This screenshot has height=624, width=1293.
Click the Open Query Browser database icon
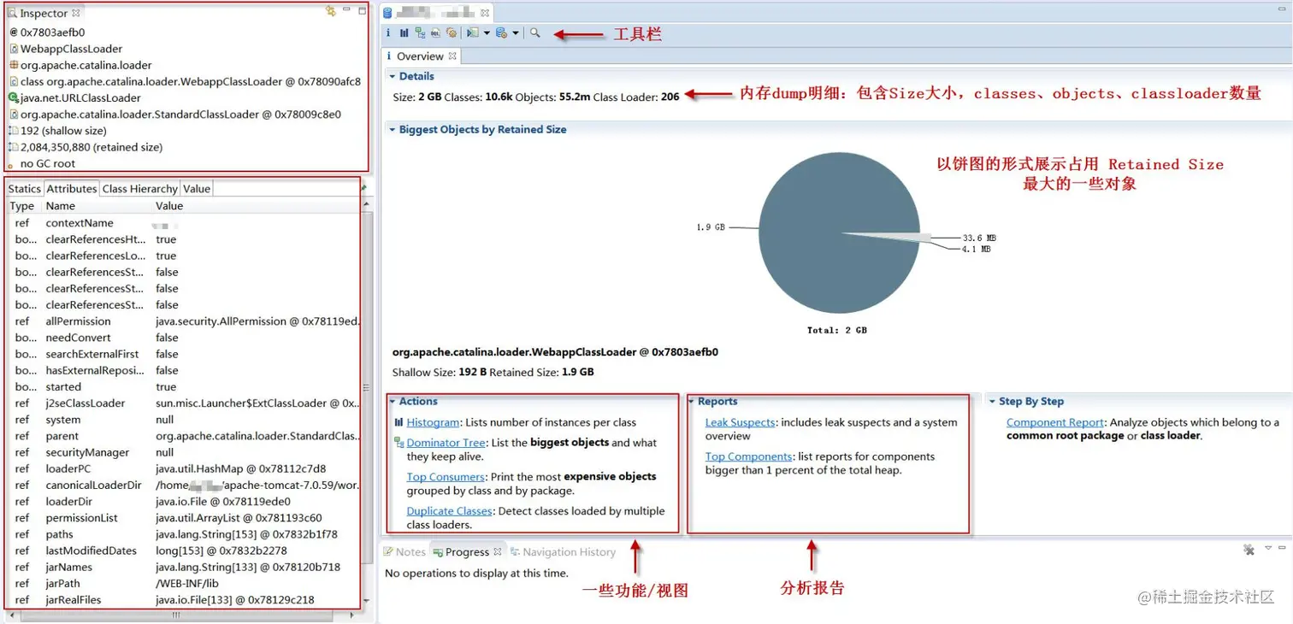(501, 32)
